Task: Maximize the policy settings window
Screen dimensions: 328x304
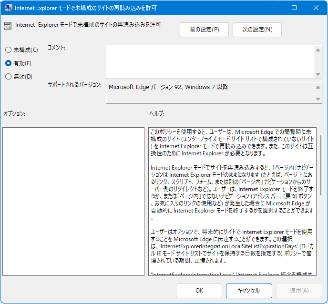Action: 294,8
